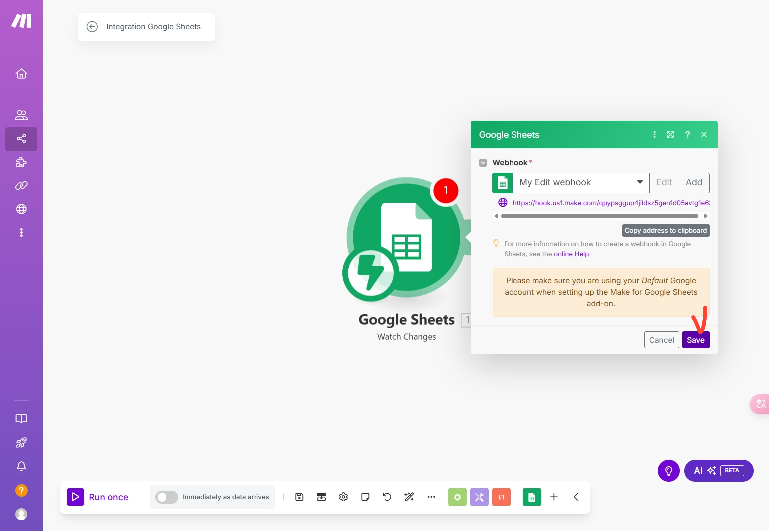Screen dimensions: 769x531
Task: Close the Google Sheets dialog
Action: 704,135
